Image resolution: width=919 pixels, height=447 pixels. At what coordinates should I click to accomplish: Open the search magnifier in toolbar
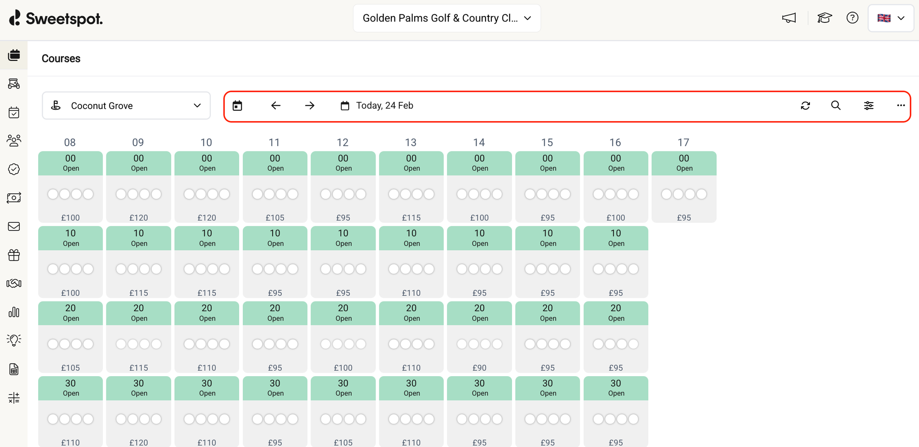coord(836,106)
